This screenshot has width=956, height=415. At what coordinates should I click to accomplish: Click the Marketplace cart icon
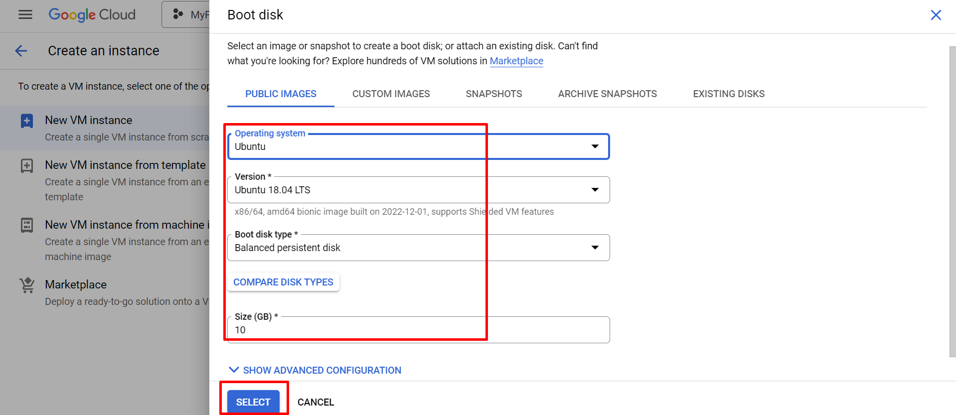(x=27, y=285)
